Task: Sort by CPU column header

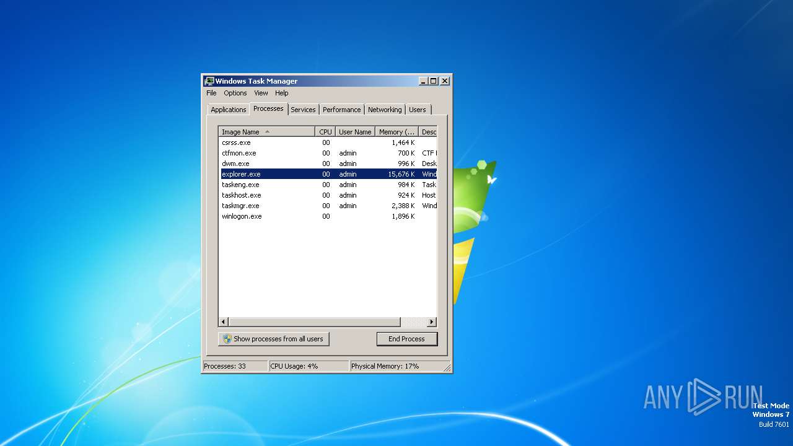Action: point(325,132)
